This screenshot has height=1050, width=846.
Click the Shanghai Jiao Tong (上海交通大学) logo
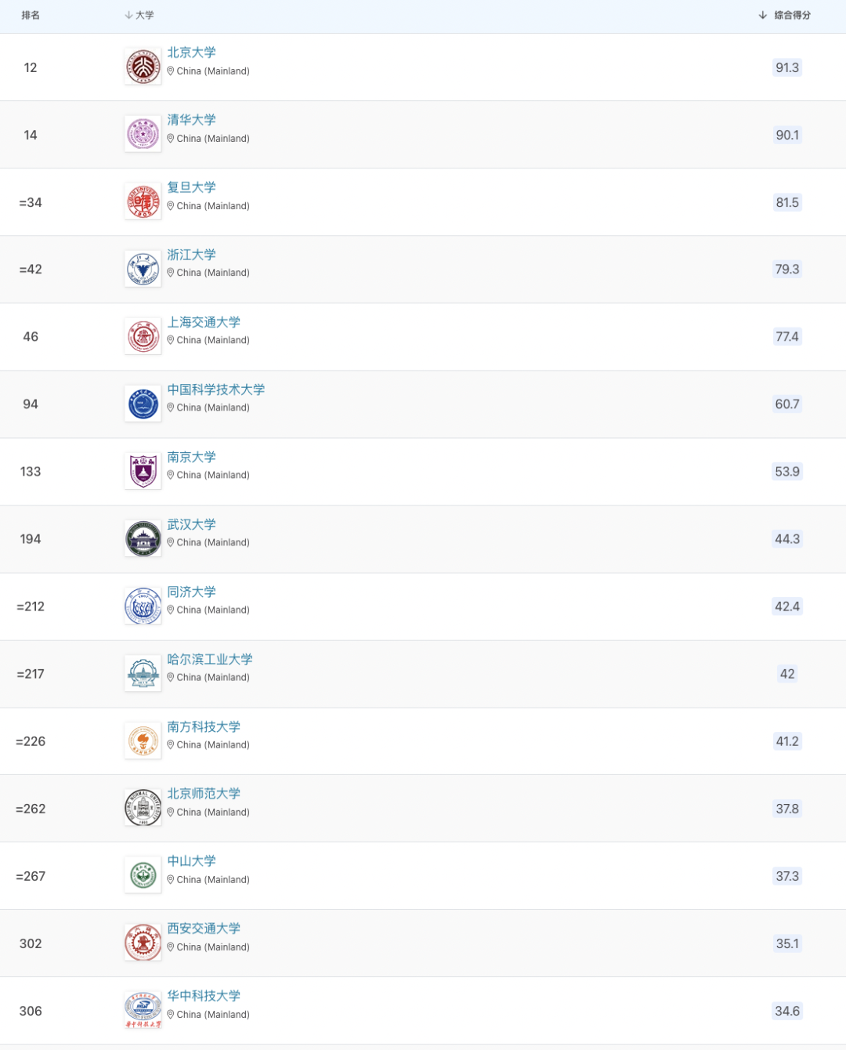click(x=143, y=337)
